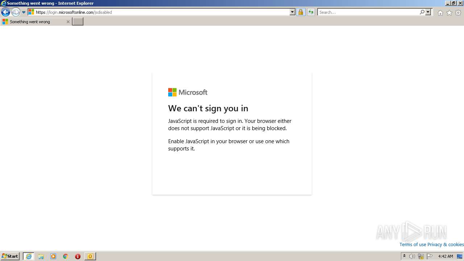Viewport: 464px width, 261px height.
Task: Open a new tab button
Action: (x=78, y=22)
